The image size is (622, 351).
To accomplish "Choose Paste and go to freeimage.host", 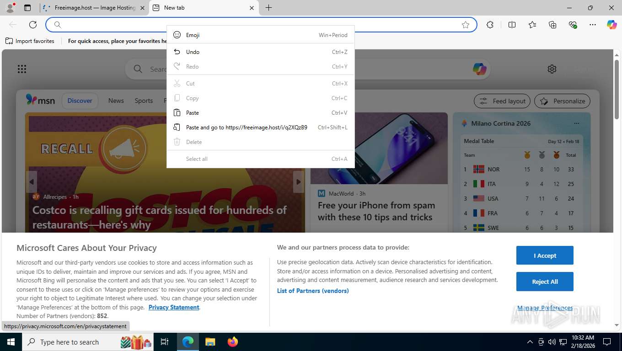I will pyautogui.click(x=261, y=127).
